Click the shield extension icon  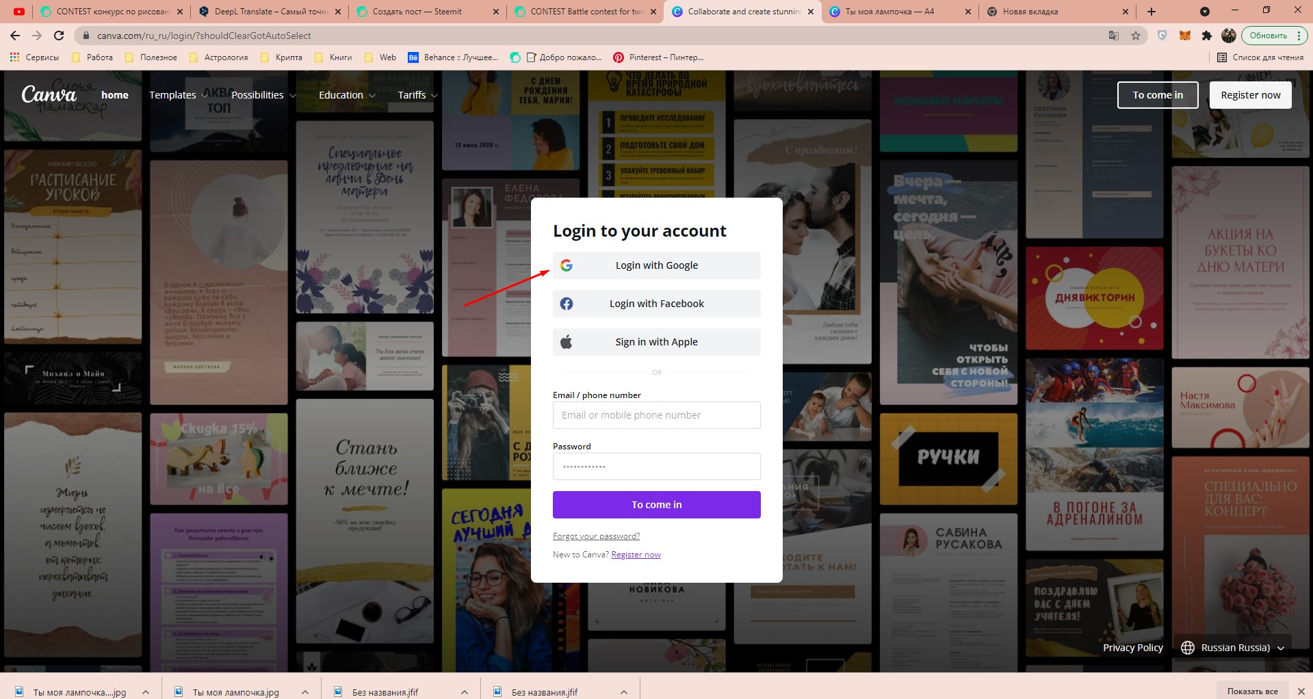pos(1162,36)
